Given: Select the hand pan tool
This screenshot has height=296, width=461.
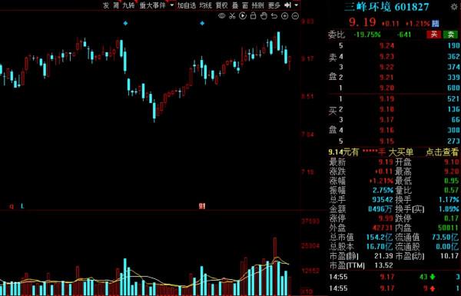Looking at the screenshot, I should pos(264,16).
